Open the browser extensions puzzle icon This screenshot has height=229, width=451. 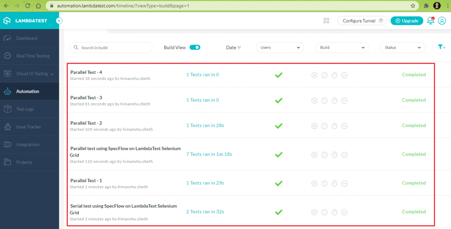426,6
